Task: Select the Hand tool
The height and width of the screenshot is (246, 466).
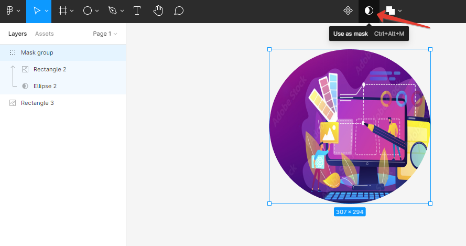Action: 158,10
